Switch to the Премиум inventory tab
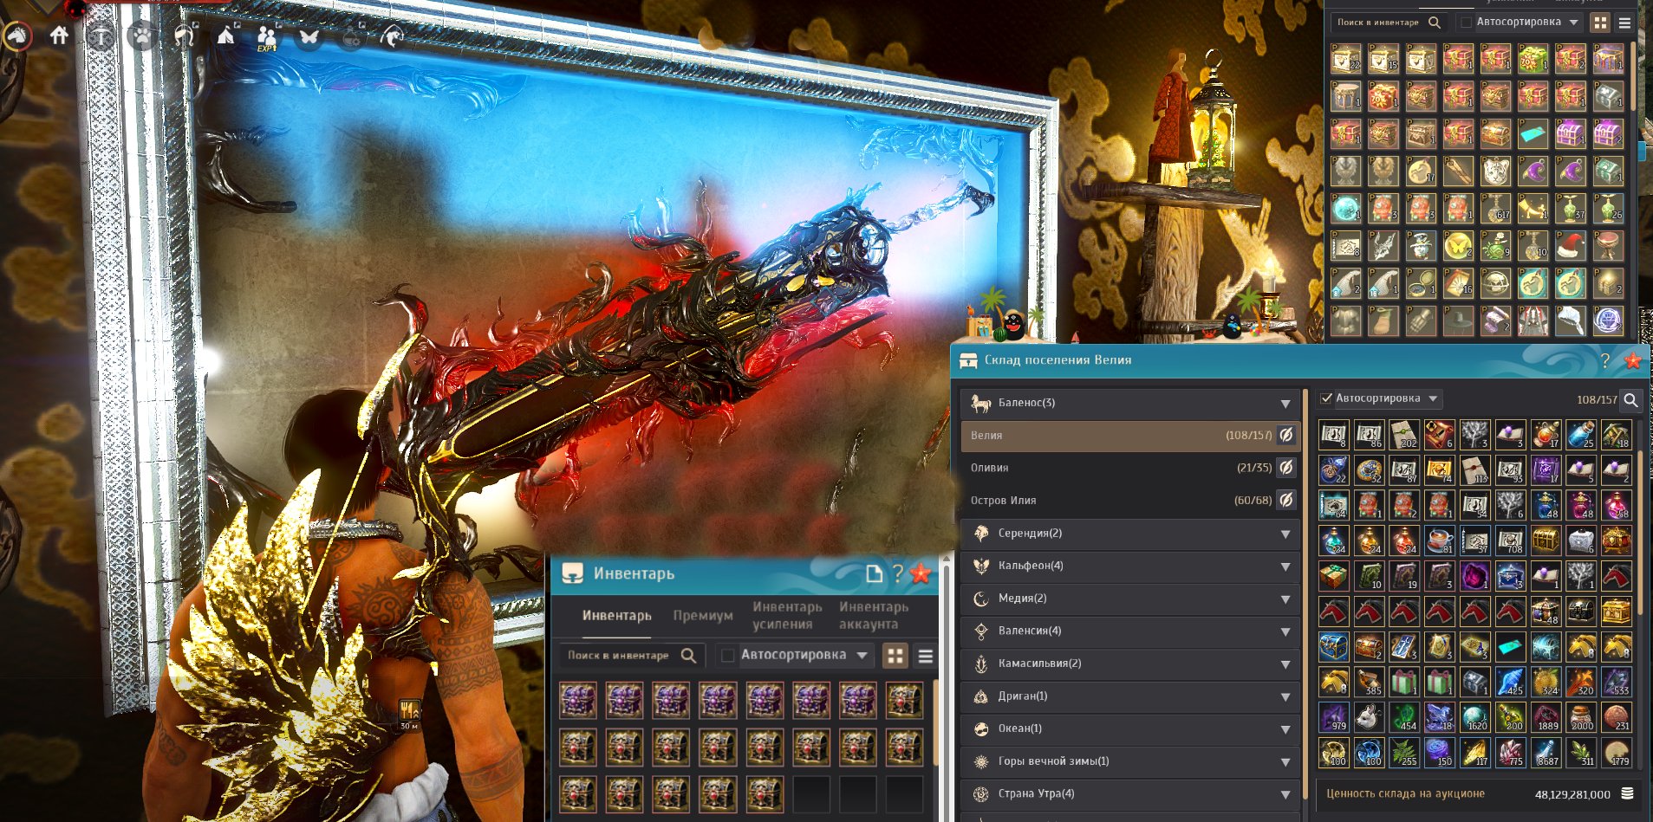 click(x=703, y=616)
